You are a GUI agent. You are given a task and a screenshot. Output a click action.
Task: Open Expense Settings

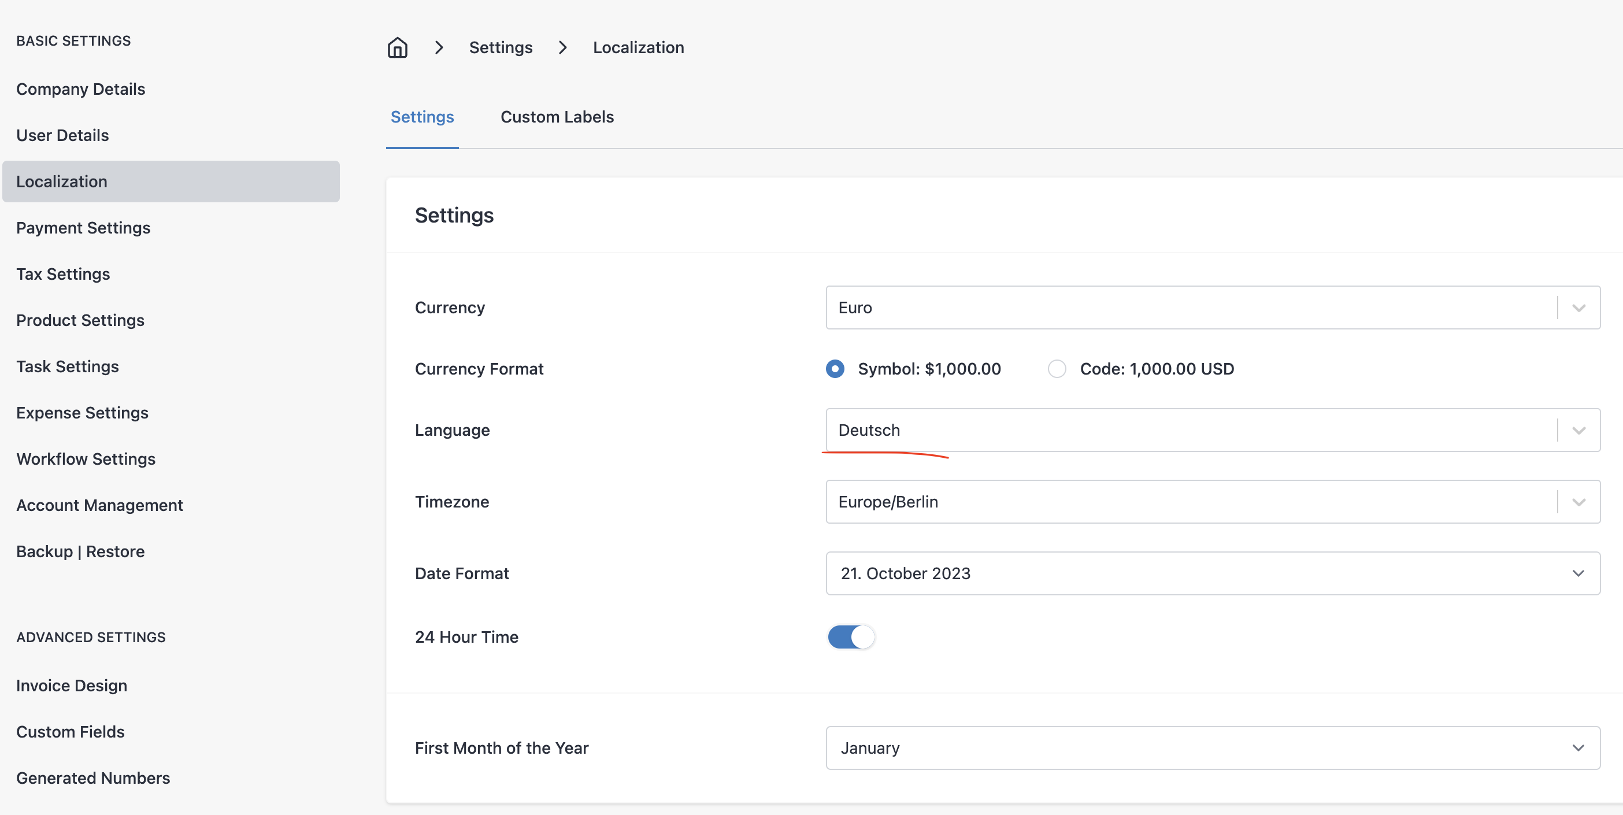pyautogui.click(x=83, y=413)
